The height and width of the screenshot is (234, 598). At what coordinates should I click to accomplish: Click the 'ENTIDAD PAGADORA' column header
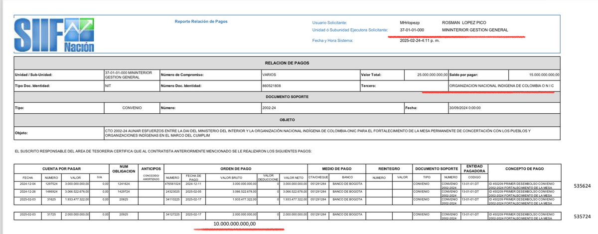pos(474,168)
